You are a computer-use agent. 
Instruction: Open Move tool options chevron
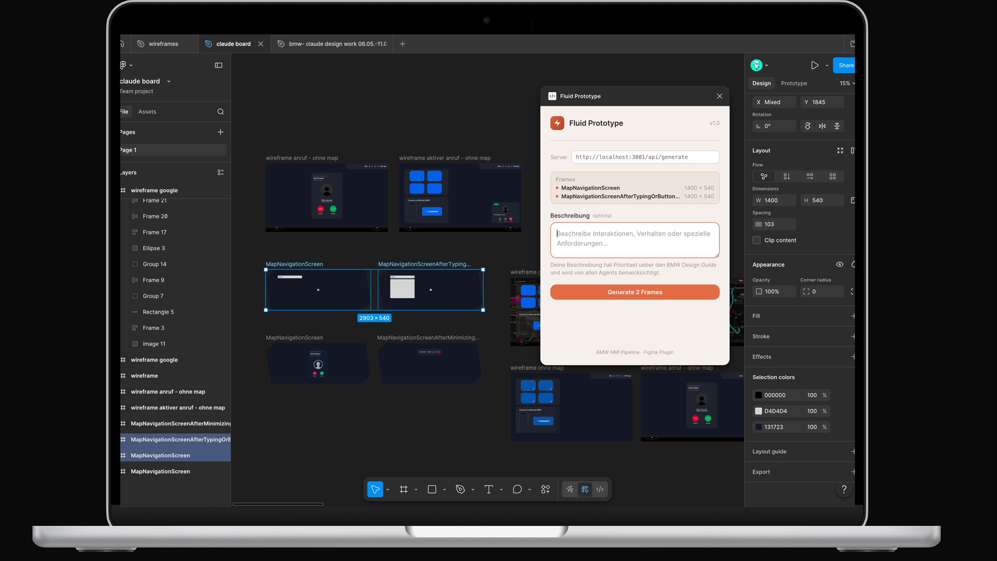tap(387, 489)
